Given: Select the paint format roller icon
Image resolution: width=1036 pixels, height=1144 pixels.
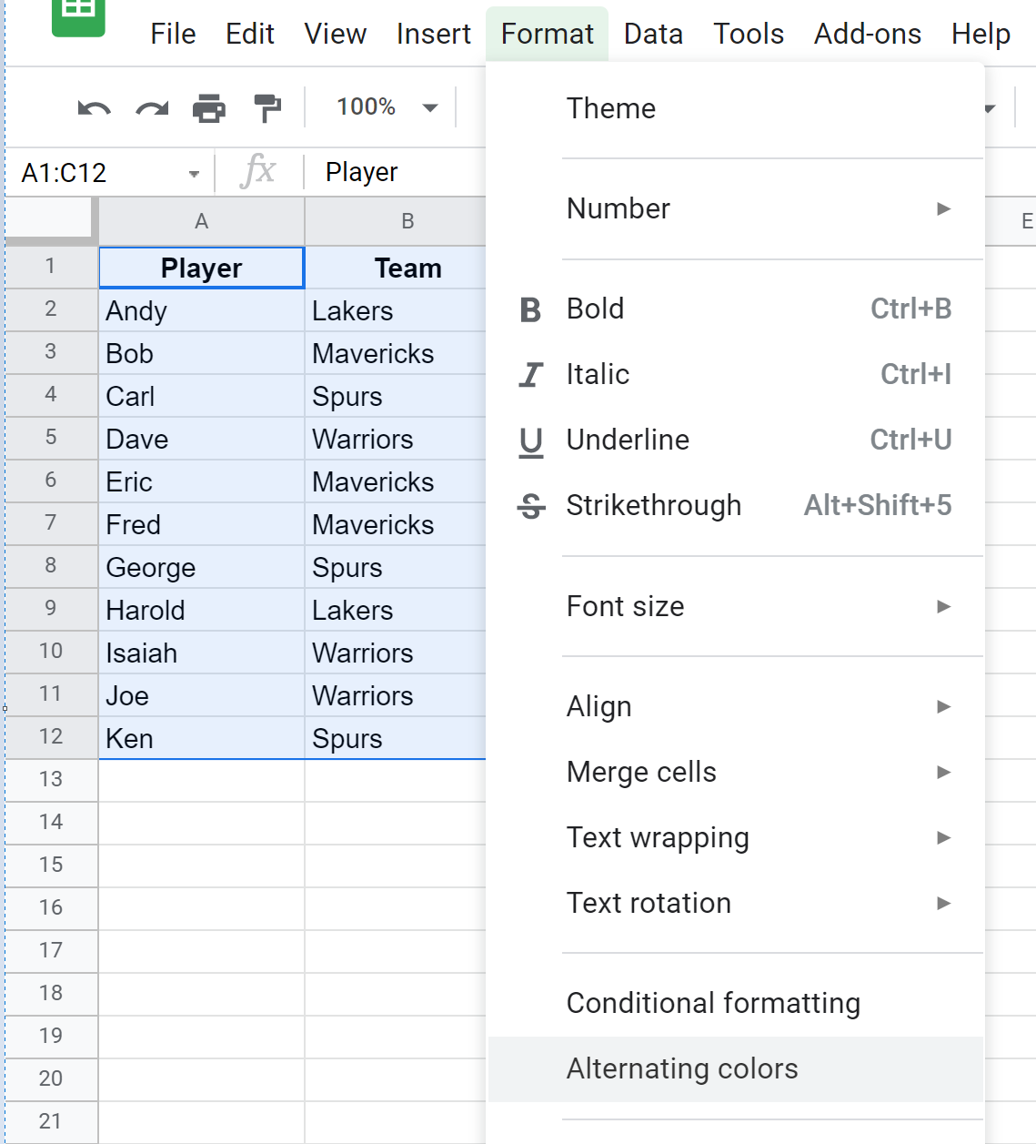Looking at the screenshot, I should [267, 108].
